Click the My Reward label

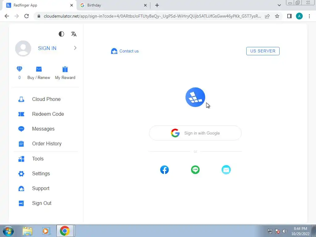[65, 77]
